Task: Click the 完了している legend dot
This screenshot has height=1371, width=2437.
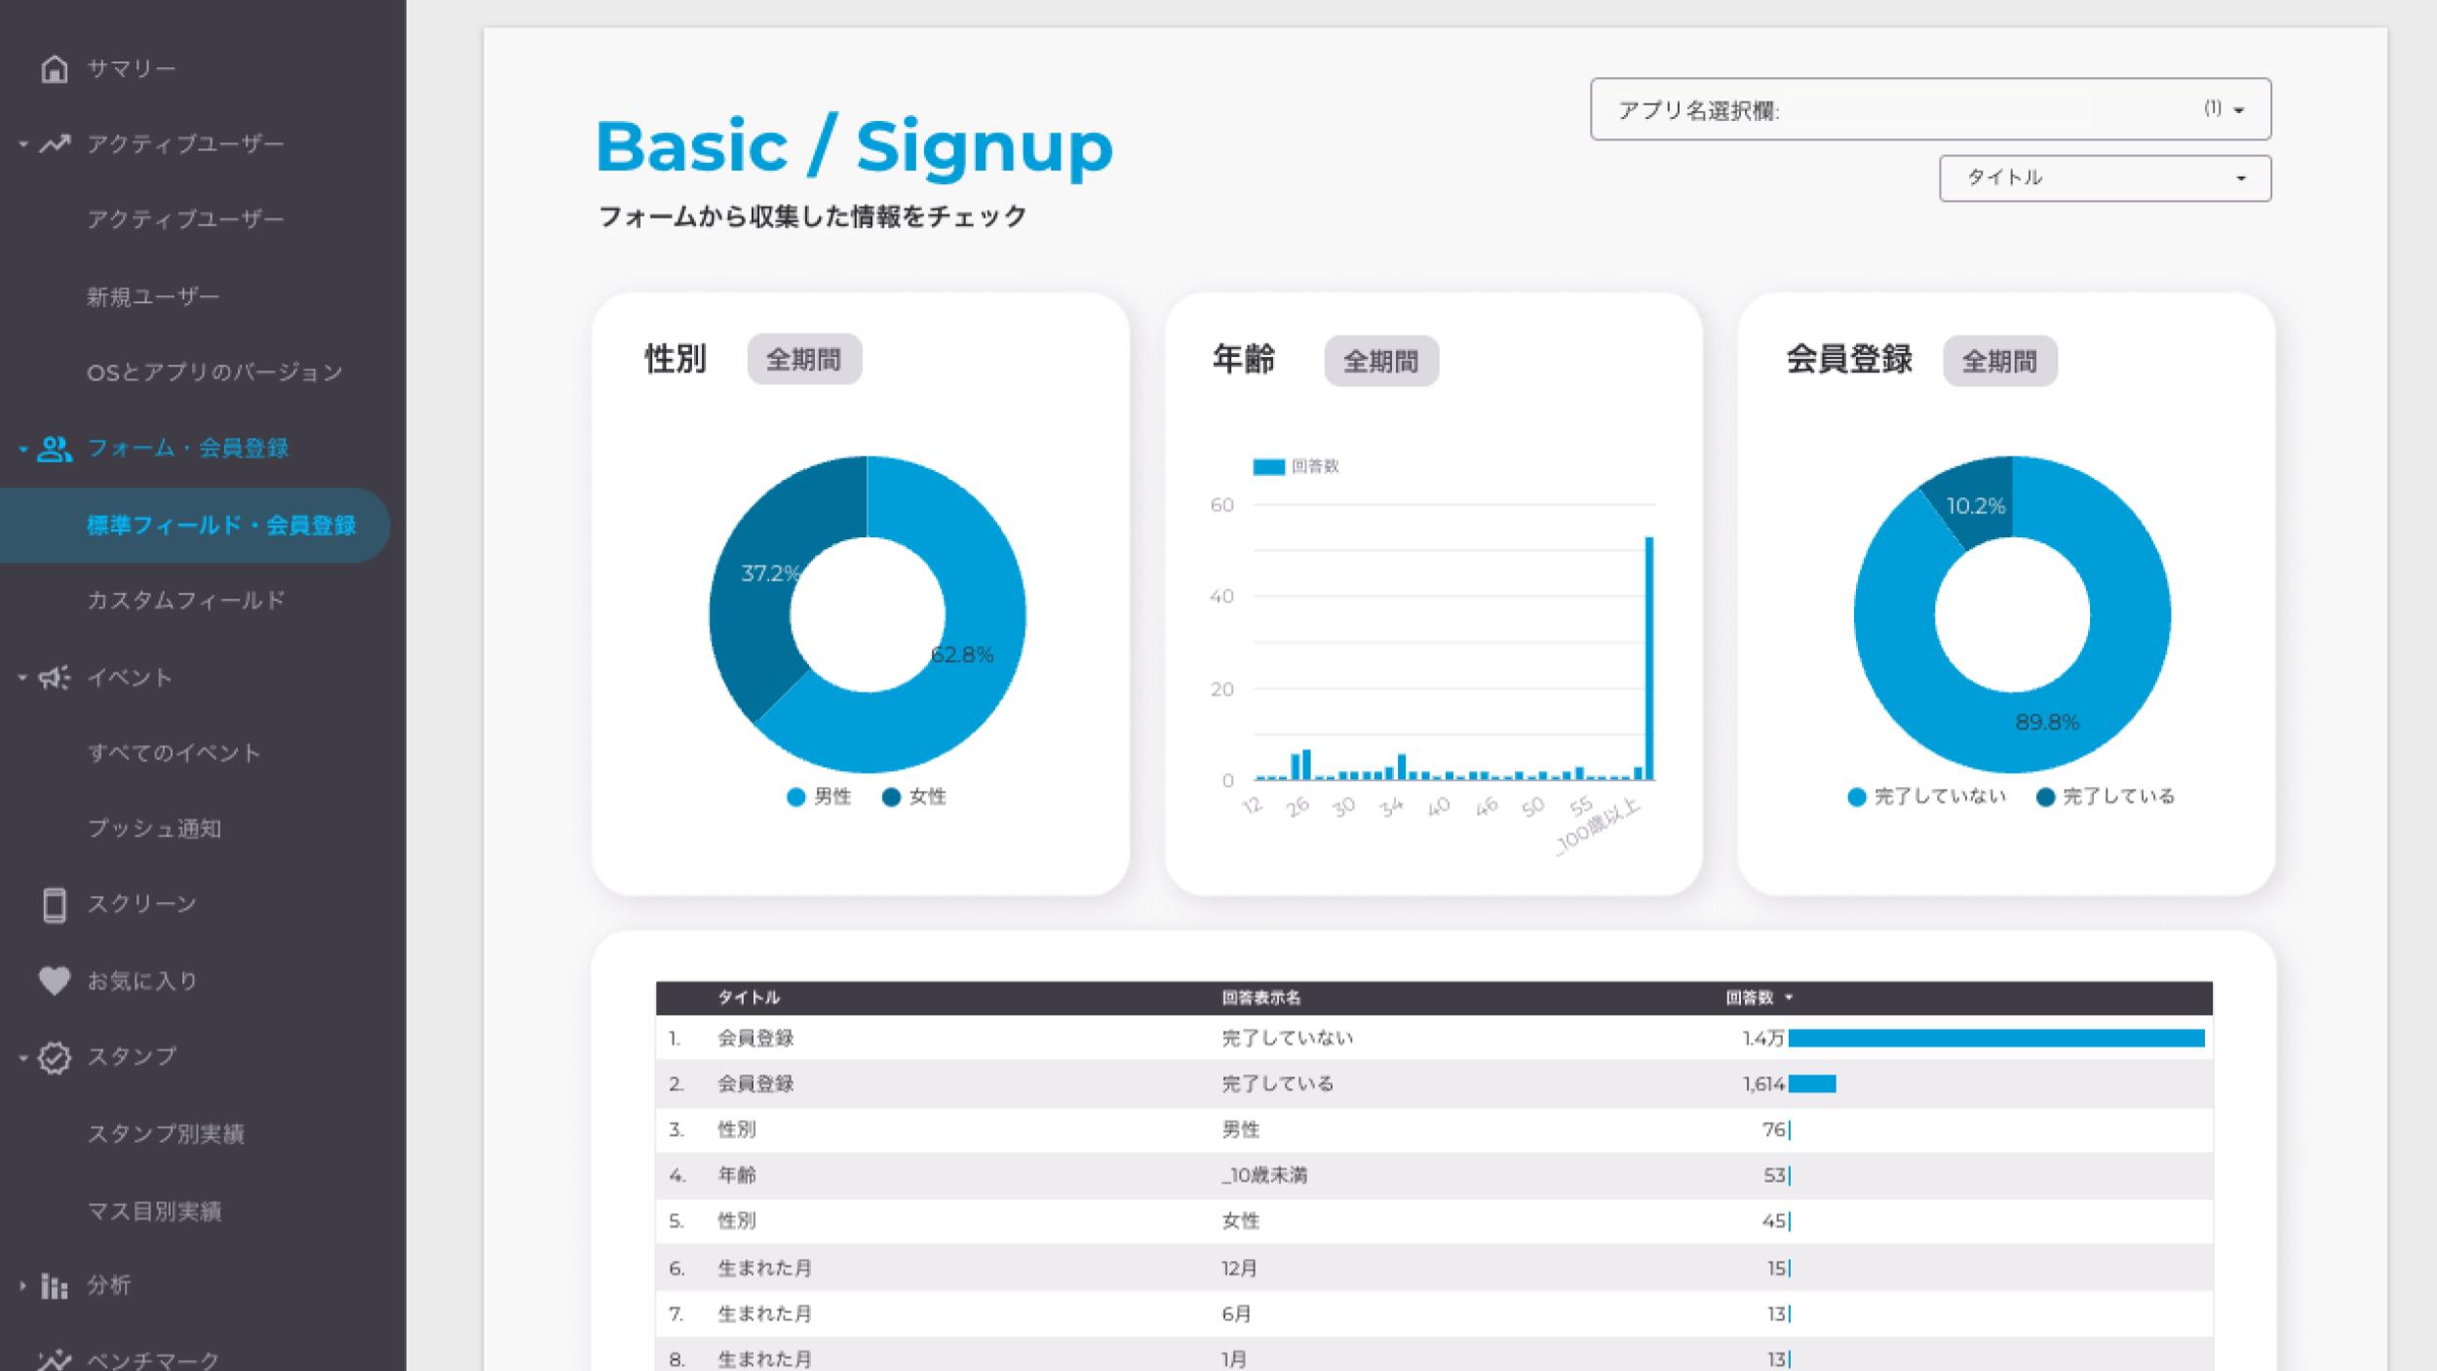Action: pyautogui.click(x=2046, y=798)
